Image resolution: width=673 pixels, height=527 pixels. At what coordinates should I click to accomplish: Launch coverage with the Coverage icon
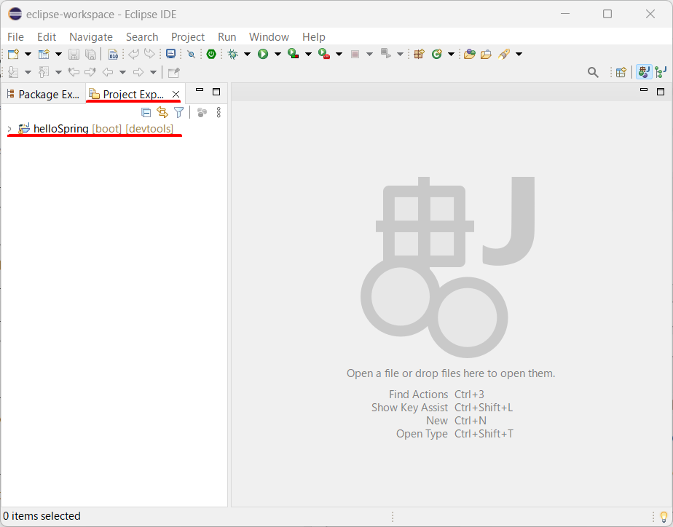tap(293, 54)
